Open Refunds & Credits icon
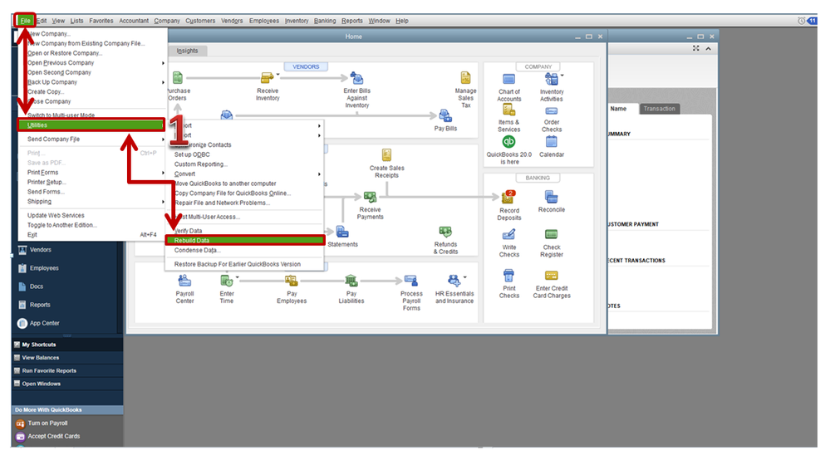The width and height of the screenshot is (830, 460). click(x=445, y=232)
